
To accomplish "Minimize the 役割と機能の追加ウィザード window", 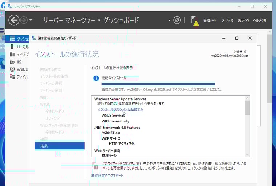I will pos(224,38).
